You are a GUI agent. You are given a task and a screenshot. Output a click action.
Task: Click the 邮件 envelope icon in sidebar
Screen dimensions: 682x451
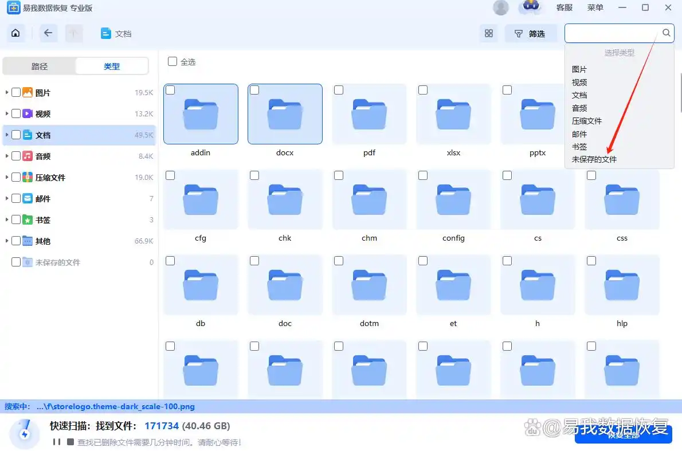pos(26,198)
